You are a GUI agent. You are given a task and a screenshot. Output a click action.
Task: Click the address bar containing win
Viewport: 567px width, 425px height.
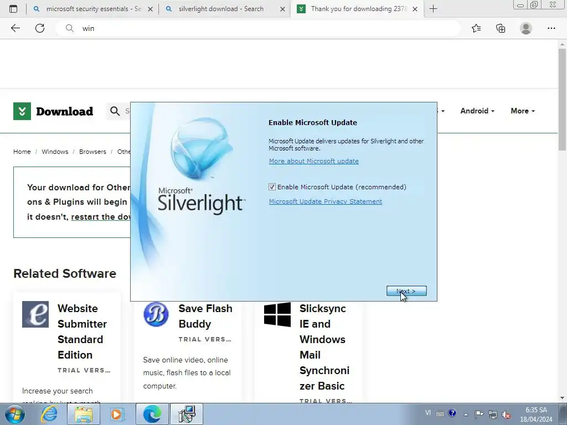[258, 28]
